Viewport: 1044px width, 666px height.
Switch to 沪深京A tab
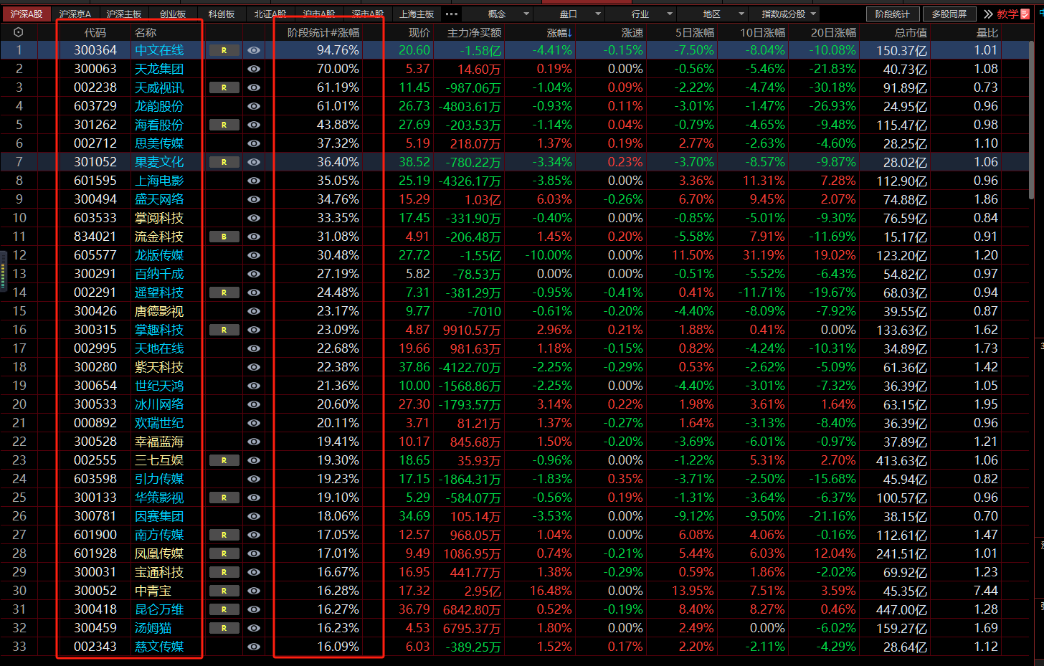[75, 14]
